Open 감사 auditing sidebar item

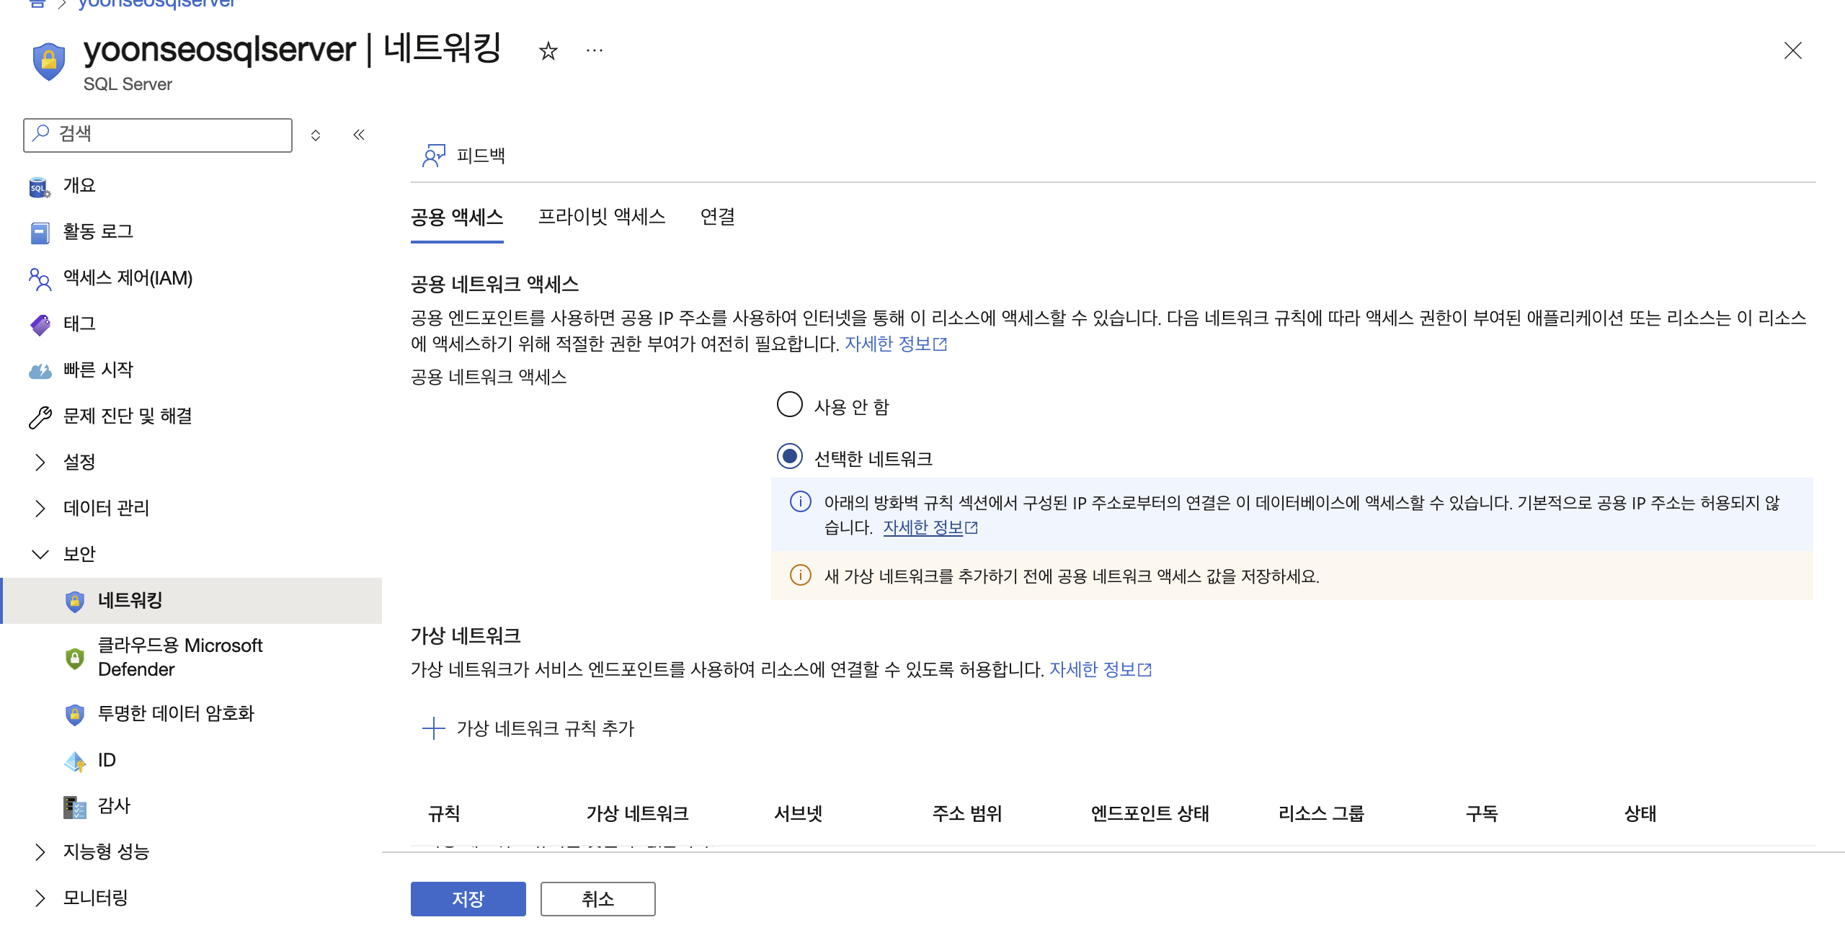coord(114,805)
